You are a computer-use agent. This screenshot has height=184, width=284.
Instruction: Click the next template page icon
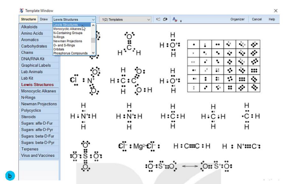(x=165, y=19)
